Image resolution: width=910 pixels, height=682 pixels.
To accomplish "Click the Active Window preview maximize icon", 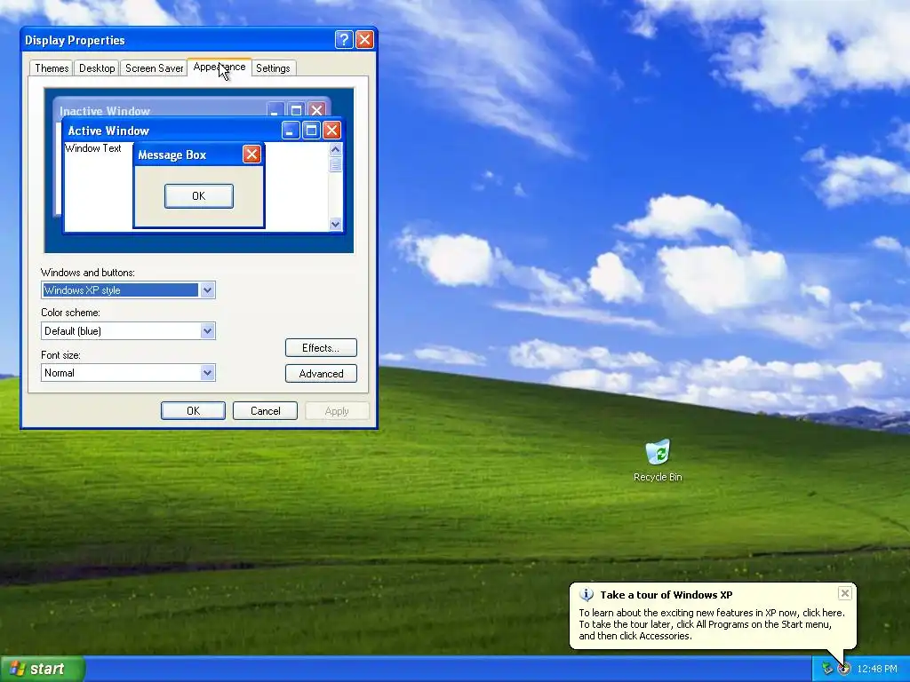I will (x=311, y=131).
